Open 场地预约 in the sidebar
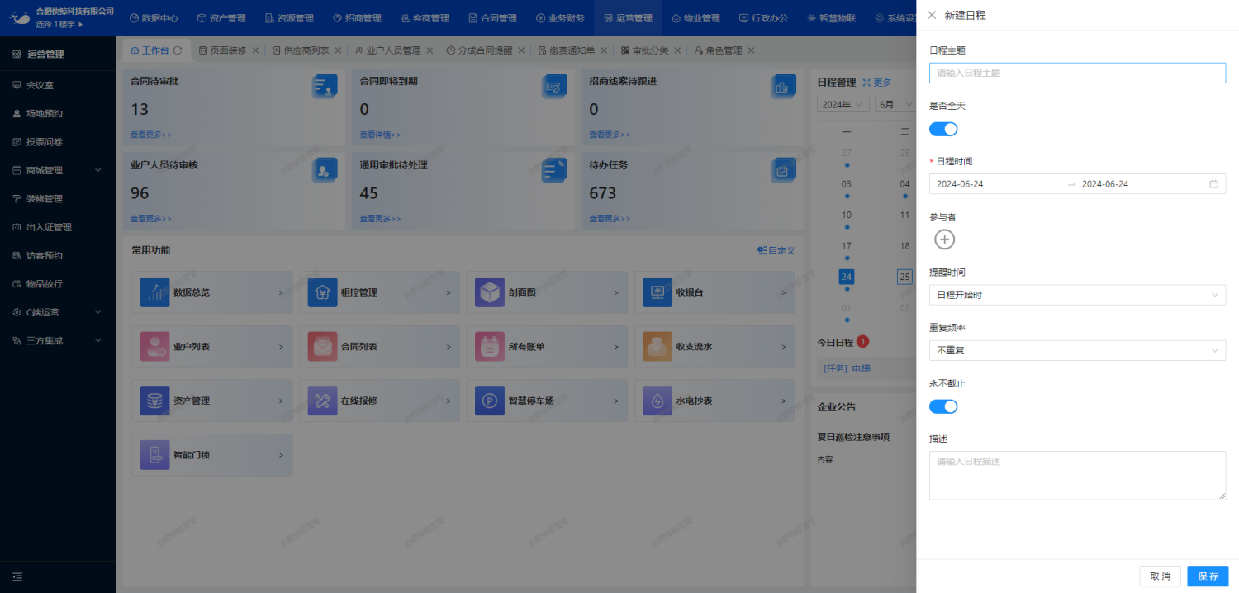 tap(58, 113)
